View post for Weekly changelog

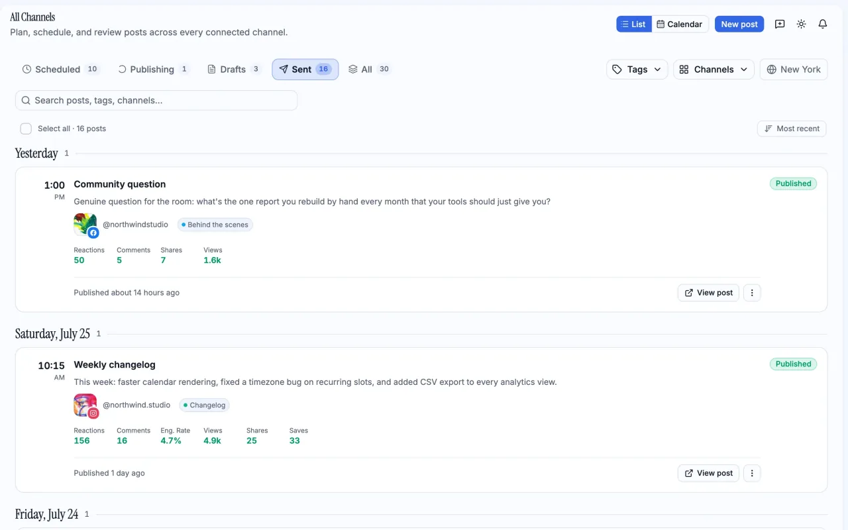[708, 473]
